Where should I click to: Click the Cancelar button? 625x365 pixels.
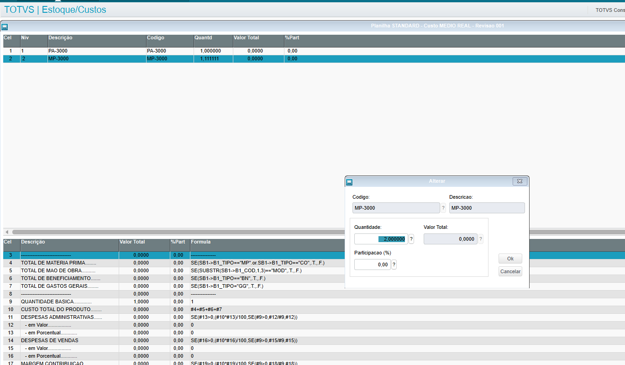point(510,271)
